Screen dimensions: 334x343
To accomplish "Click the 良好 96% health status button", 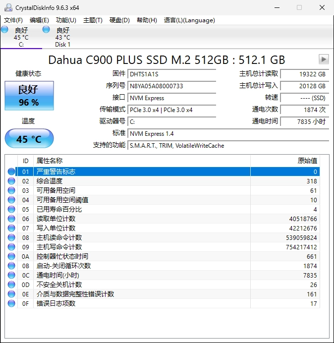I will tap(29, 96).
